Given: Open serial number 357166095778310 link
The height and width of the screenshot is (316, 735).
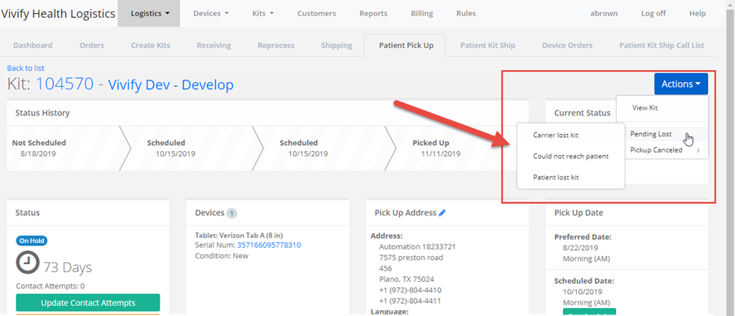Looking at the screenshot, I should pos(269,245).
